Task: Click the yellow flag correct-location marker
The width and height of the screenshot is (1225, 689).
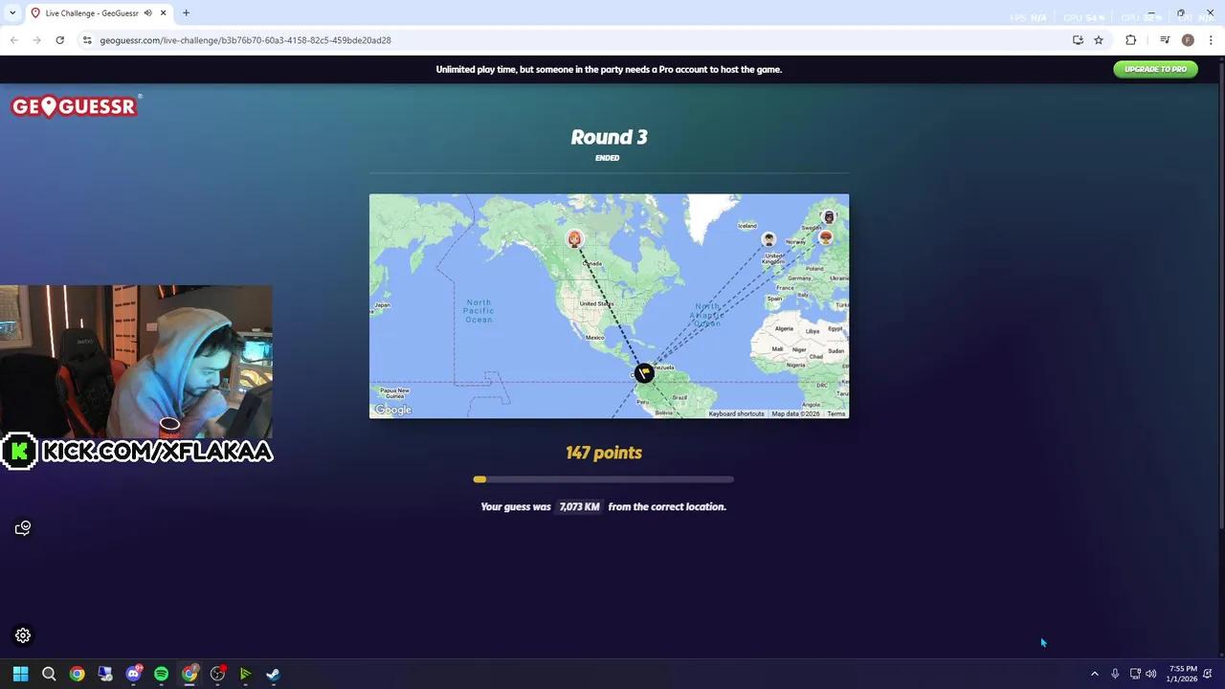Action: pyautogui.click(x=644, y=372)
